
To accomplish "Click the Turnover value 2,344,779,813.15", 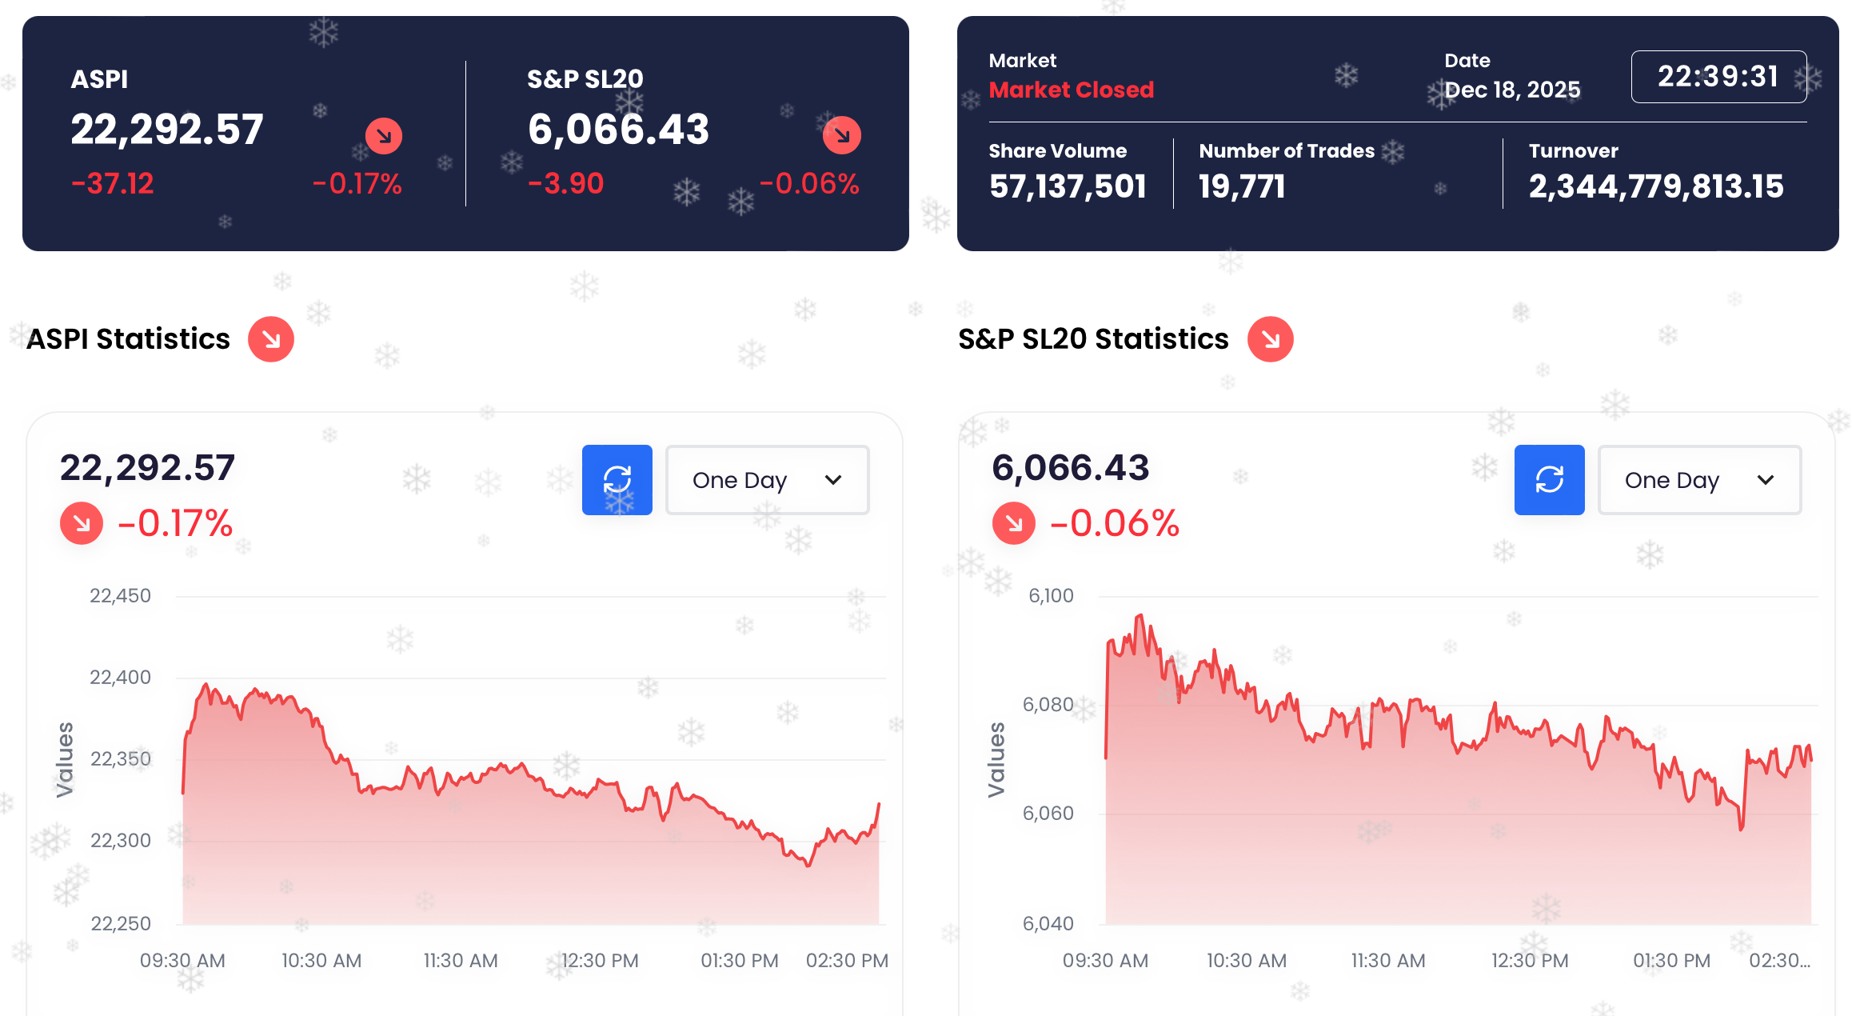I will coord(1655,186).
